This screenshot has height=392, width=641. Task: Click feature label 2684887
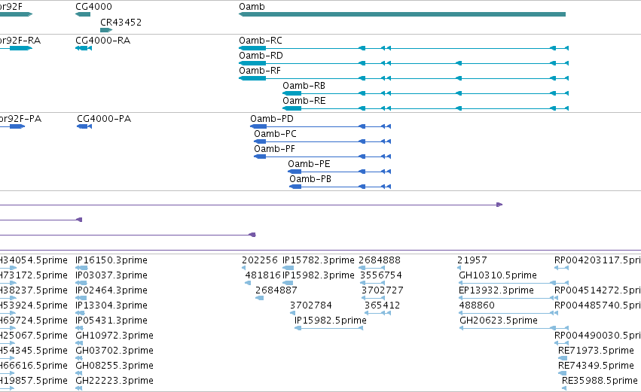(276, 290)
